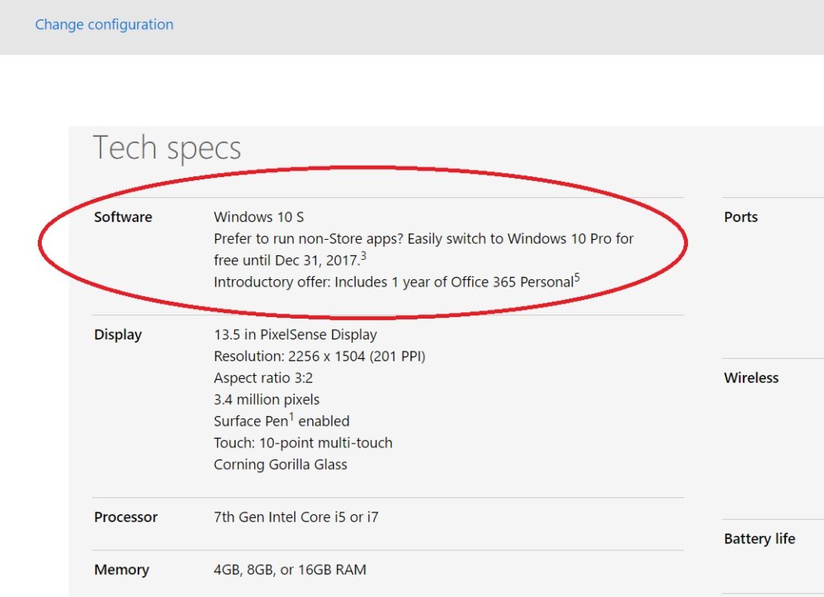Click the Memory spec label
This screenshot has height=597, width=824.
pyautogui.click(x=122, y=570)
